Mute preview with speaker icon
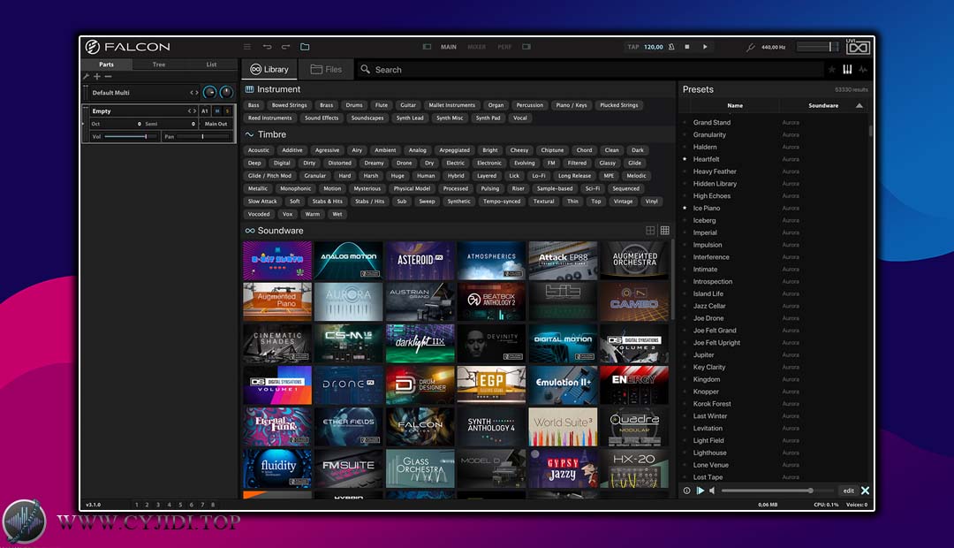954x548 pixels. pyautogui.click(x=712, y=491)
